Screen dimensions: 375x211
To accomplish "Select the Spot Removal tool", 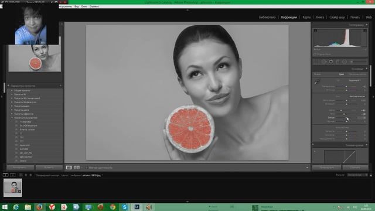I will point(324,62).
